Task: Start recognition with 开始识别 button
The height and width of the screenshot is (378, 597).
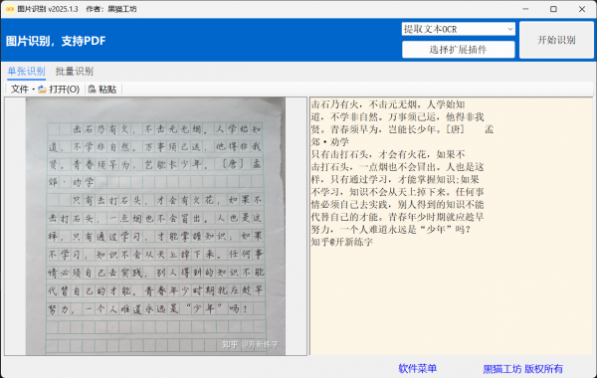Action: [x=556, y=40]
